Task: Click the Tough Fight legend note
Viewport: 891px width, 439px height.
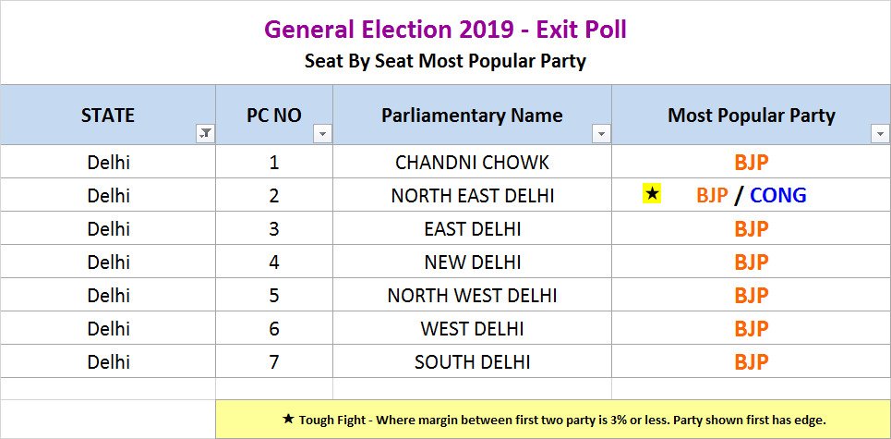Action: [x=552, y=420]
